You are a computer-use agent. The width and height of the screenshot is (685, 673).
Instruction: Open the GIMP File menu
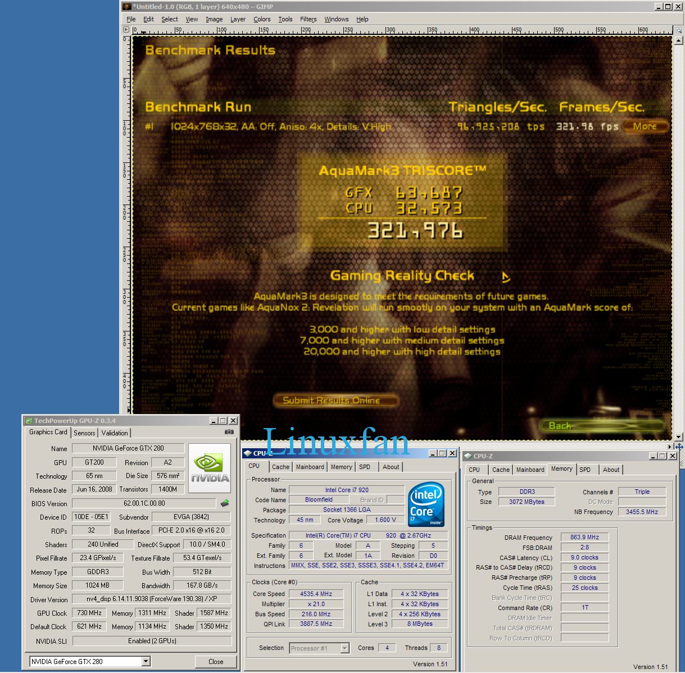click(131, 19)
